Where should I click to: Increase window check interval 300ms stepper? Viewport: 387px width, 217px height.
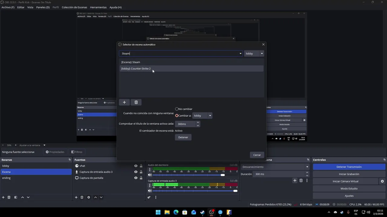coord(198,122)
